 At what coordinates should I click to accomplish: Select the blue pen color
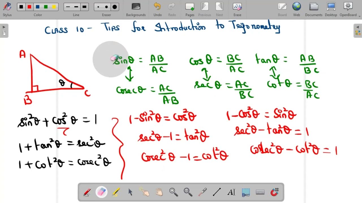[x=38, y=7]
